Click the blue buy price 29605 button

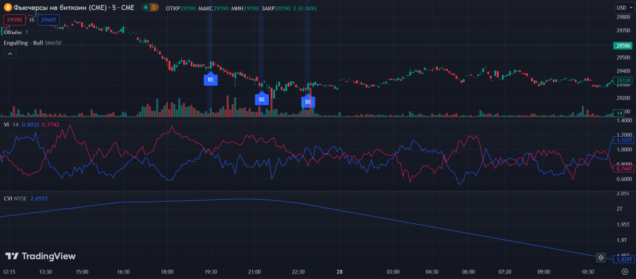coord(48,20)
